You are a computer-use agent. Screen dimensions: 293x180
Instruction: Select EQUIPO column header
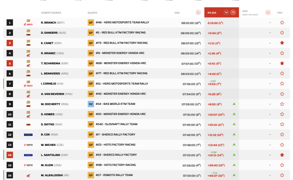pyautogui.click(x=92, y=13)
